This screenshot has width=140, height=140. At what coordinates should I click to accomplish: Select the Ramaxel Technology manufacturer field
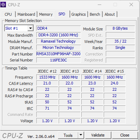pos(58,41)
